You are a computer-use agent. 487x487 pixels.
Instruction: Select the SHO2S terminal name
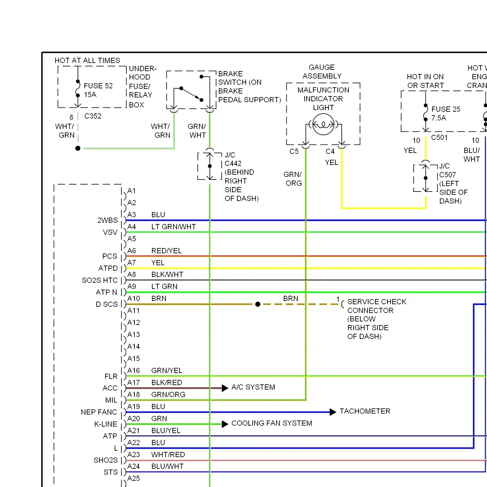coord(106,460)
